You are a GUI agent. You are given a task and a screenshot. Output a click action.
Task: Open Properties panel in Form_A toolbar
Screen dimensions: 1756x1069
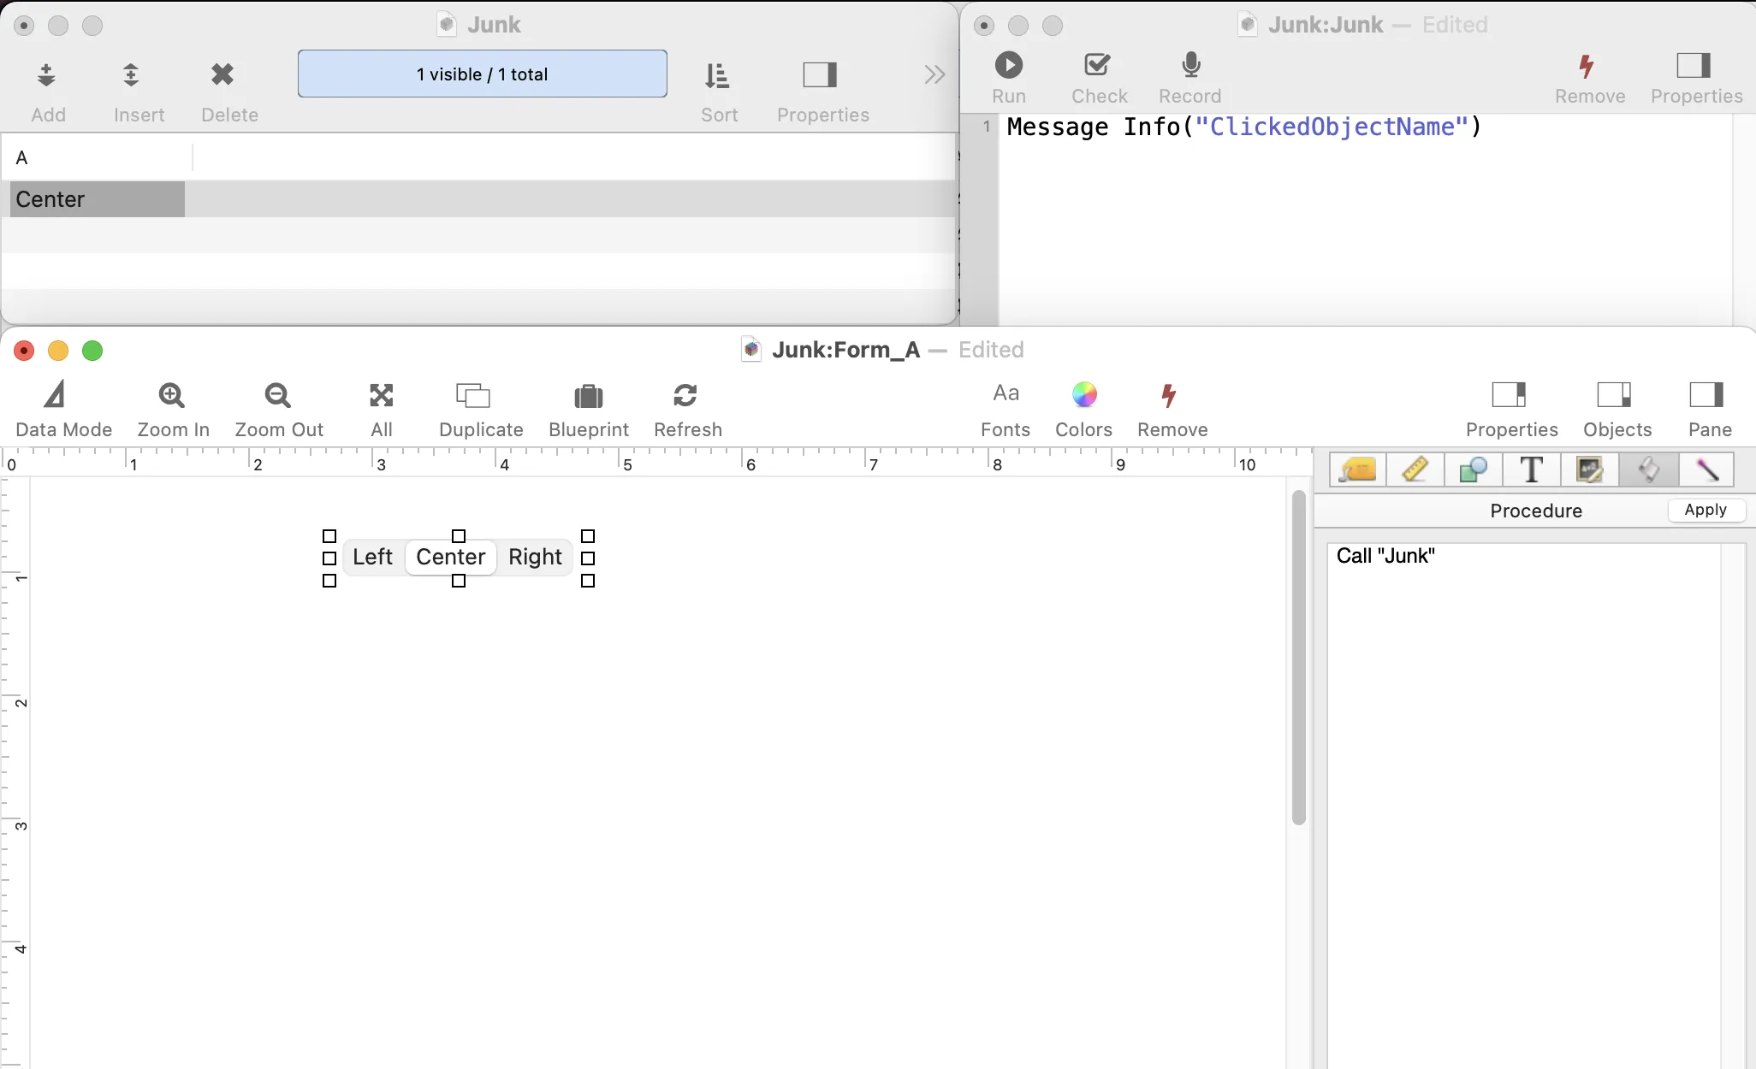click(1511, 410)
